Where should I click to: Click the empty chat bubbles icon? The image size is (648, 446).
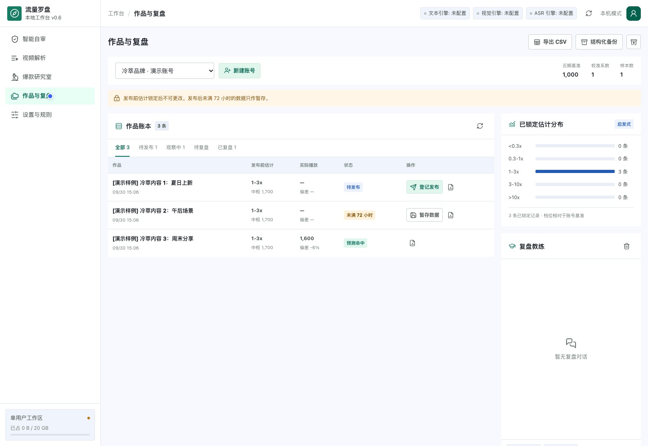[571, 343]
